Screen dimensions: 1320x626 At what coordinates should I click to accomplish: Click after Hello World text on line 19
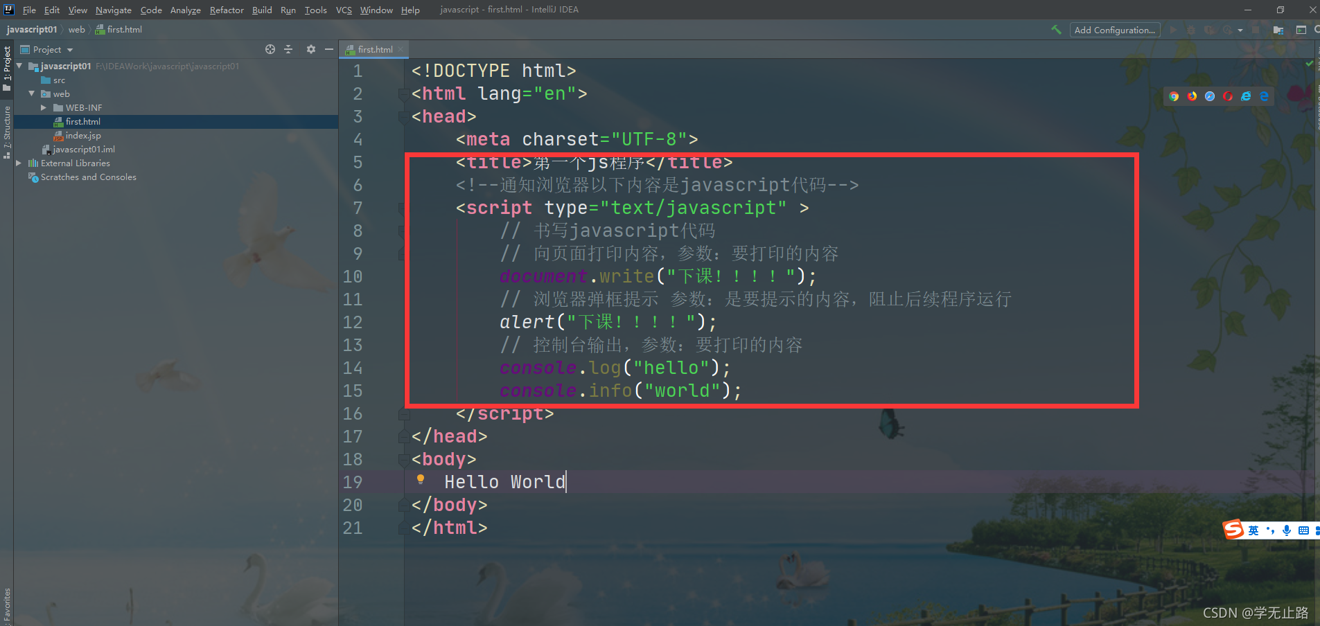coord(567,482)
